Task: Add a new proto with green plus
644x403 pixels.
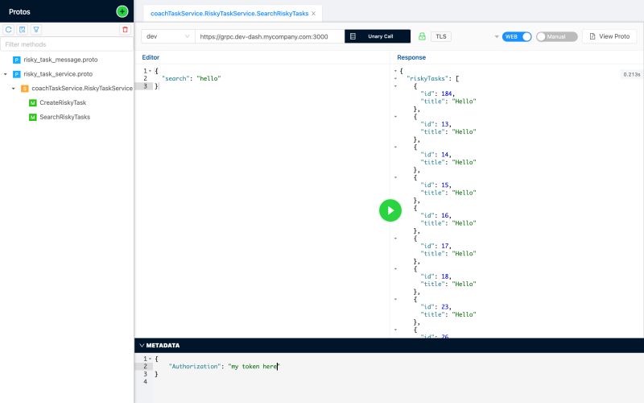Action: coord(122,11)
